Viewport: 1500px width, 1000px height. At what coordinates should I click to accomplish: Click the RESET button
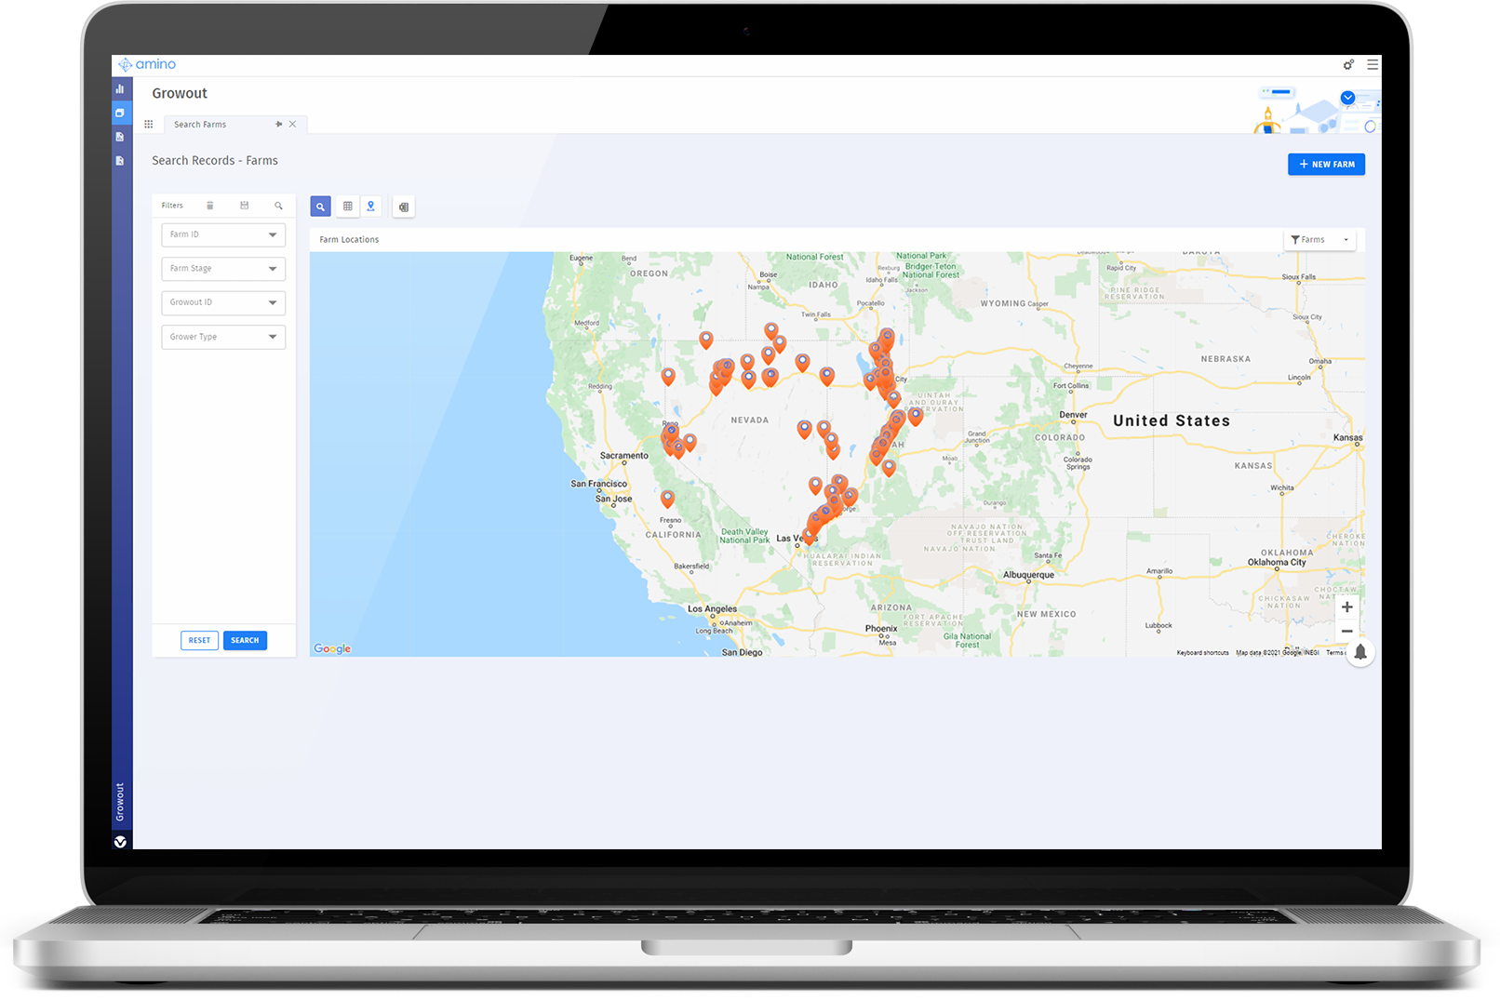[x=199, y=640]
